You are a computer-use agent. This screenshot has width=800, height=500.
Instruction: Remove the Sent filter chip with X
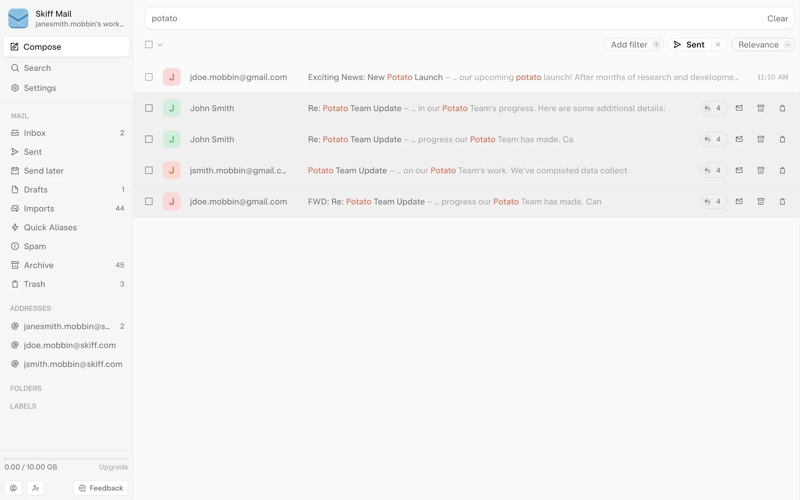(718, 45)
